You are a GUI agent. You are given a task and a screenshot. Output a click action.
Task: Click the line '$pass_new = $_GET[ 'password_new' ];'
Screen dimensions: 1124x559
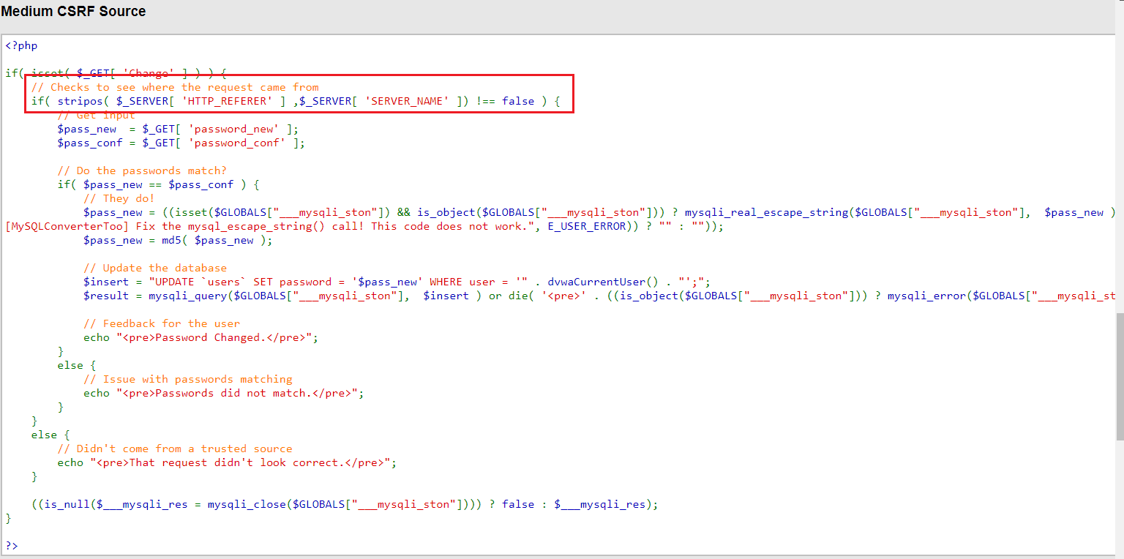click(179, 129)
